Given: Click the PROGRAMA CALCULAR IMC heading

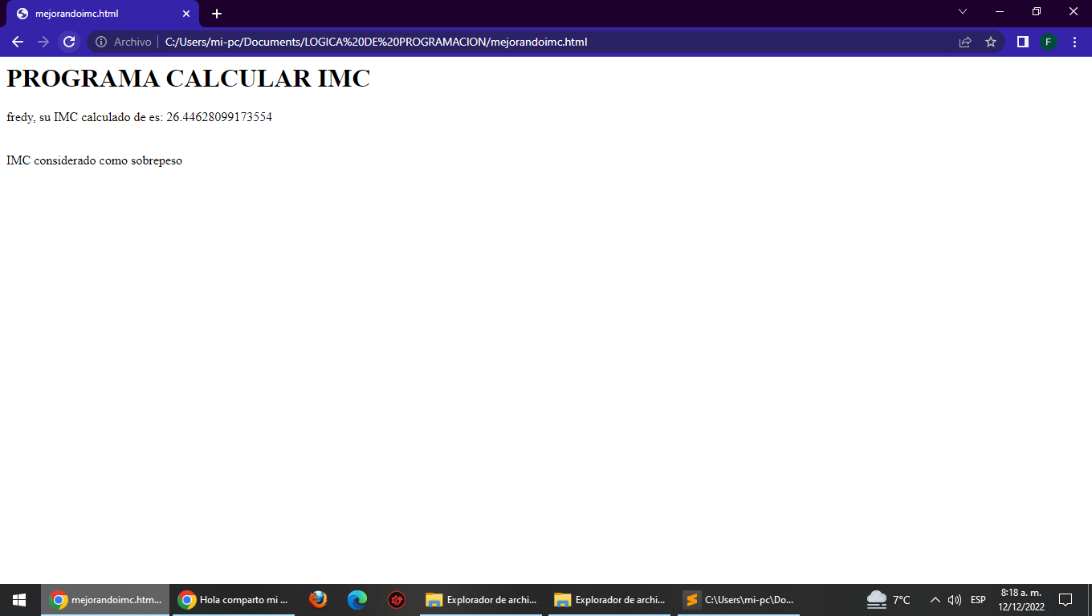Looking at the screenshot, I should [189, 79].
